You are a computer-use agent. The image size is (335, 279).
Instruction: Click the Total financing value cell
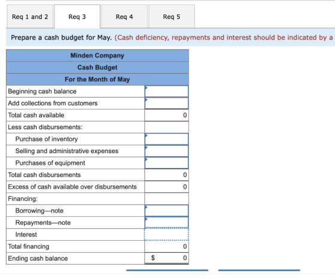point(166,247)
